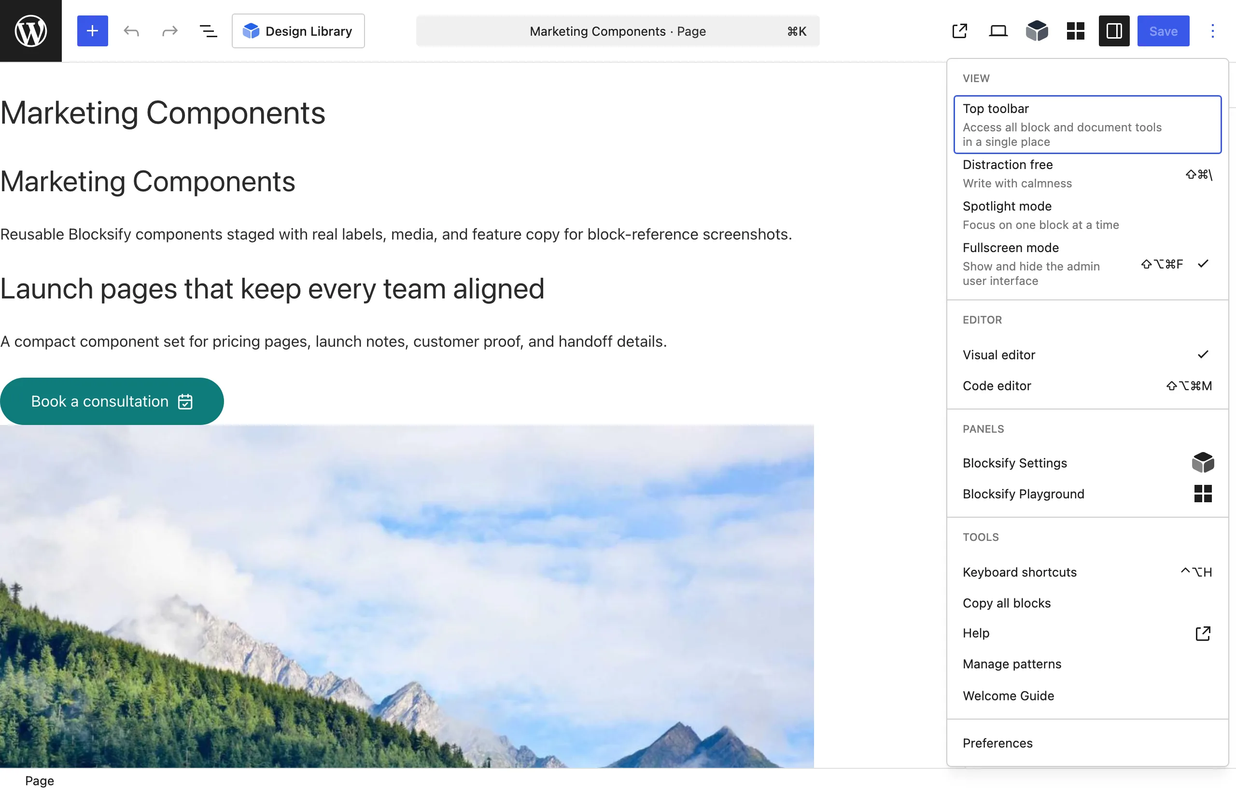Open the Blocksify Settings panel from menu
1236x792 pixels.
click(1087, 463)
